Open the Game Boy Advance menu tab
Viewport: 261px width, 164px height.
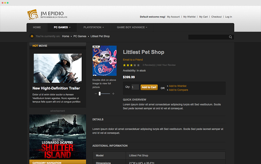point(132,27)
